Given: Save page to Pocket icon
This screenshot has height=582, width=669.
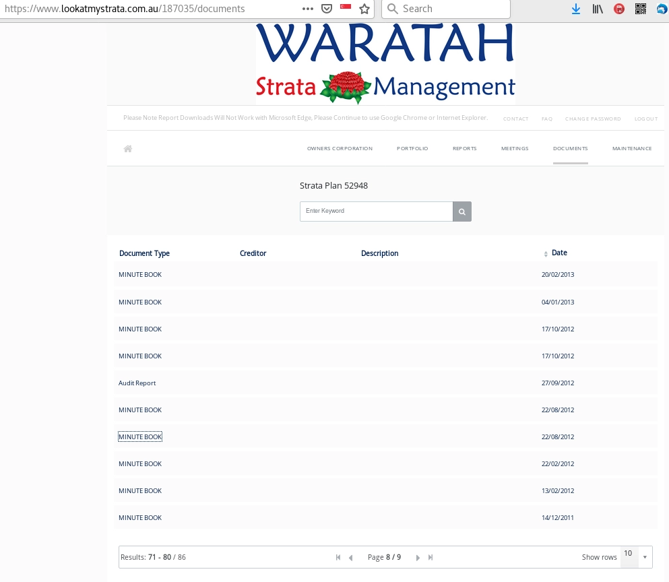Looking at the screenshot, I should [x=327, y=9].
